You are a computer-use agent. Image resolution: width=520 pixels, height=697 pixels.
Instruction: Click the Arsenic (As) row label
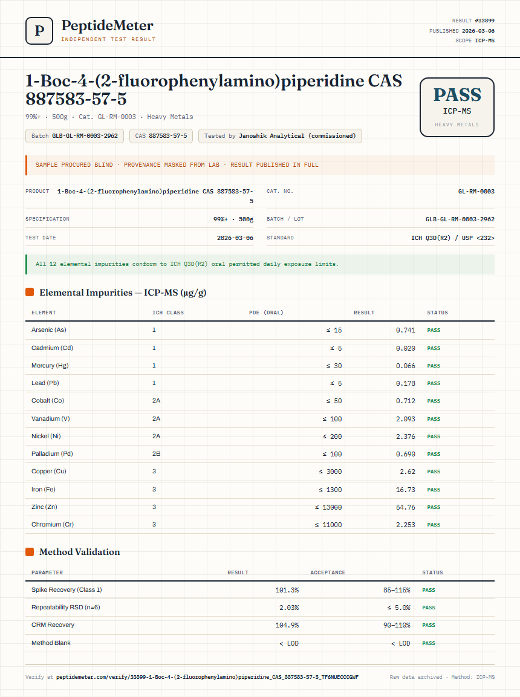tap(49, 330)
